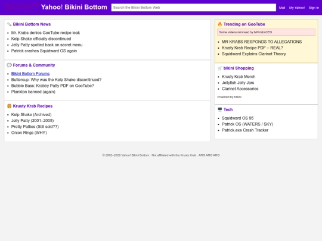Open Mail from the header
Viewport: 322px width, 241px height.
point(282,8)
